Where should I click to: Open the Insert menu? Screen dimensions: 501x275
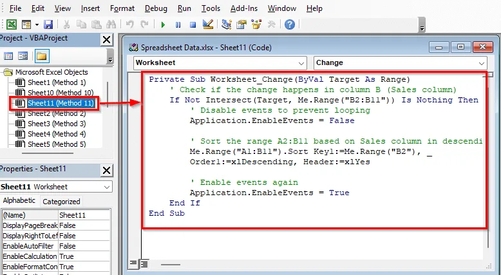pyautogui.click(x=90, y=8)
